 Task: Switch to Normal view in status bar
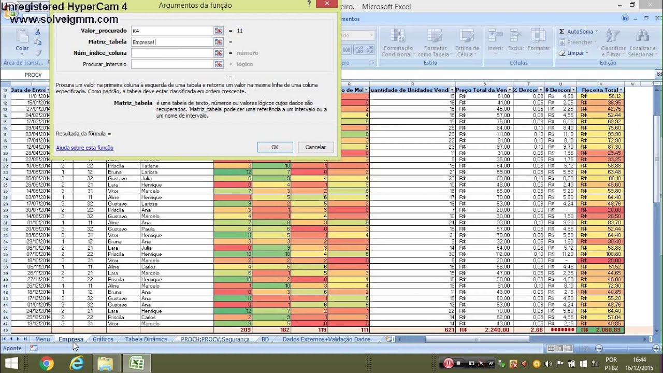click(x=552, y=349)
